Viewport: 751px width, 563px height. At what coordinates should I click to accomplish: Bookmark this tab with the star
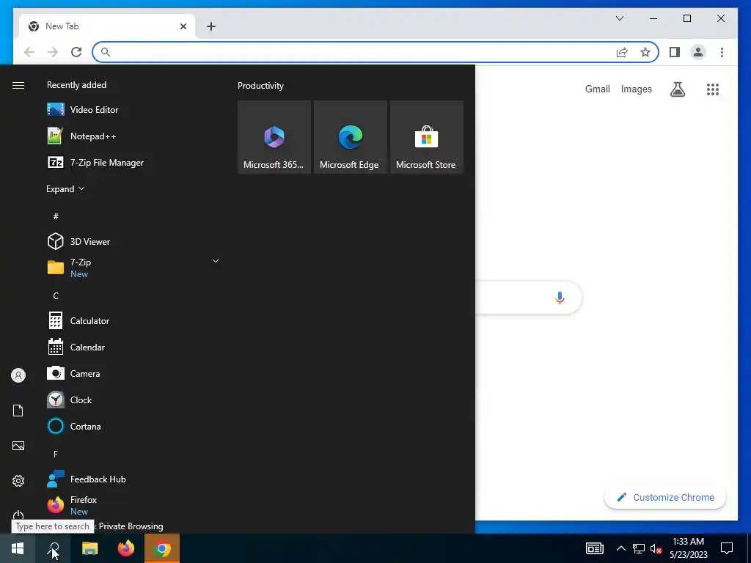point(645,52)
